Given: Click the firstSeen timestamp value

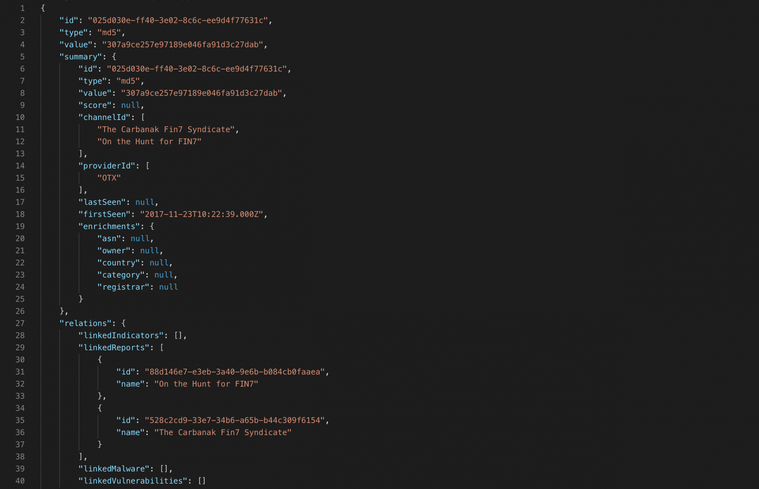Looking at the screenshot, I should point(202,214).
